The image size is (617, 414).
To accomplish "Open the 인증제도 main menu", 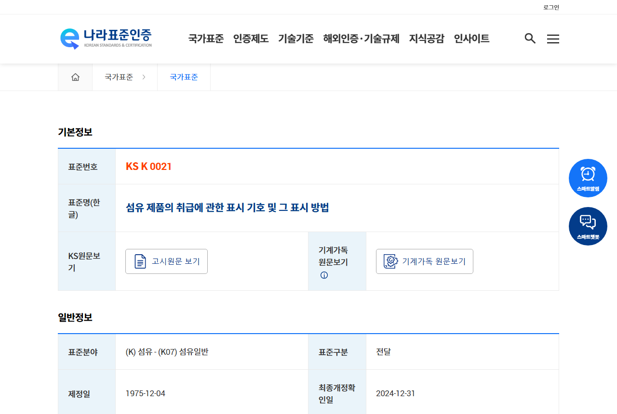I will coord(251,39).
